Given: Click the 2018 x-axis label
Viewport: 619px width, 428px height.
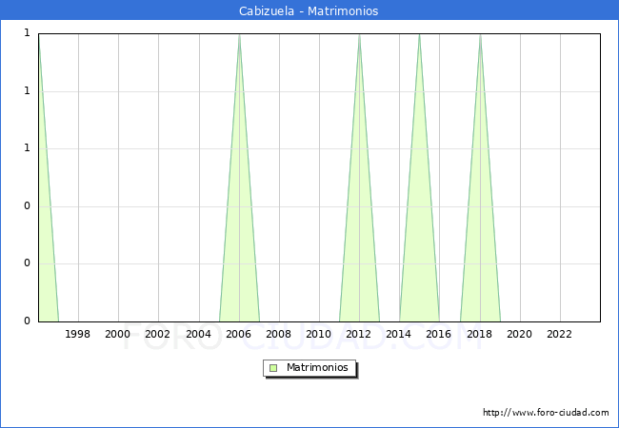Looking at the screenshot, I should [x=480, y=334].
